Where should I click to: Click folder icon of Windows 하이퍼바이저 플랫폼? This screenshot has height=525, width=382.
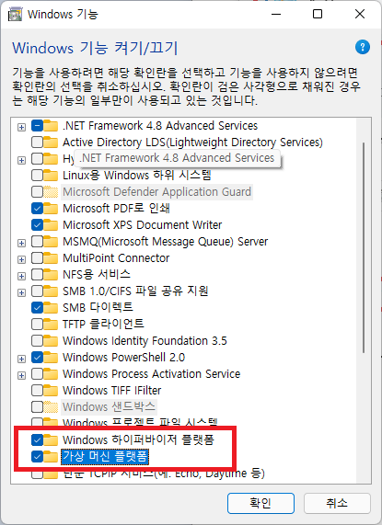[x=51, y=440]
